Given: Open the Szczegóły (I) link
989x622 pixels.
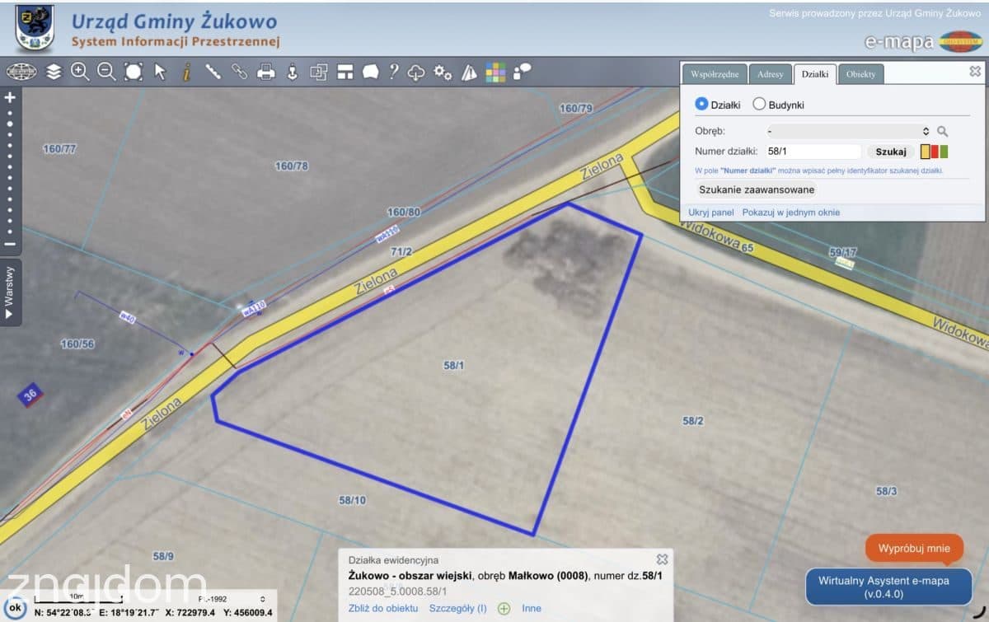Looking at the screenshot, I should [x=458, y=608].
